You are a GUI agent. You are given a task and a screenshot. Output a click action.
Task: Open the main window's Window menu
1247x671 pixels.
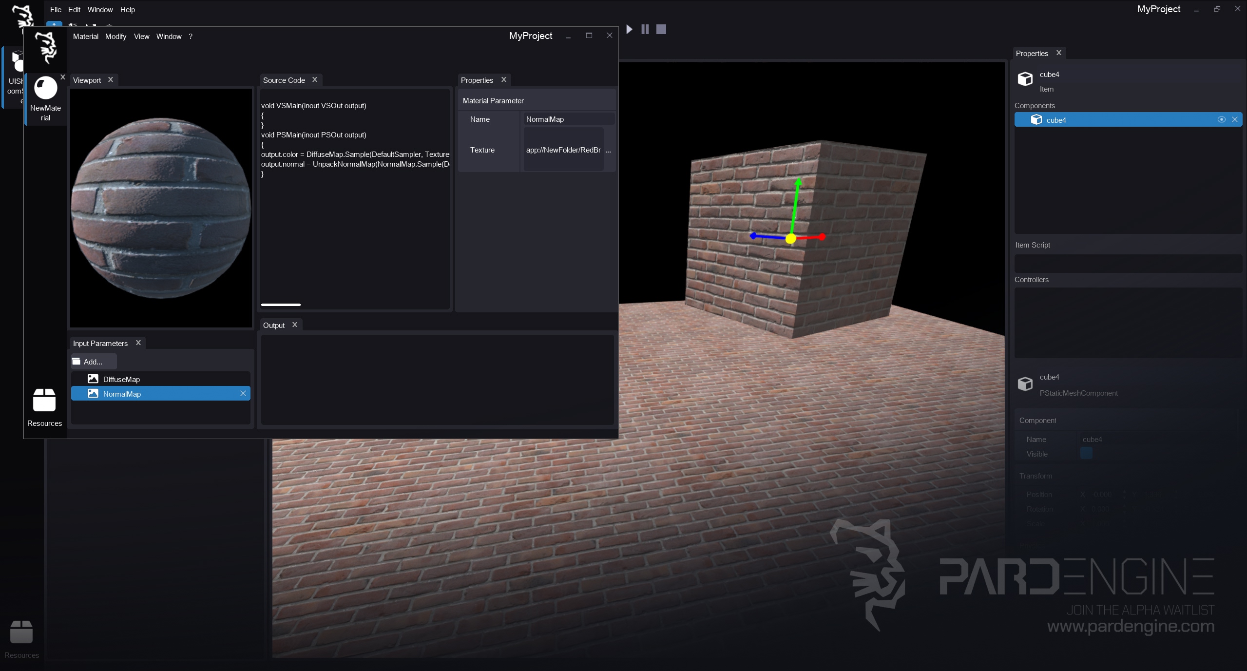[100, 10]
